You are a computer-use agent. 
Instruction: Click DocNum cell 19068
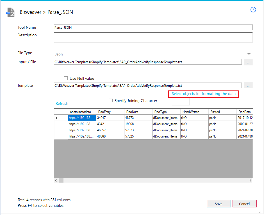[x=138, y=124]
